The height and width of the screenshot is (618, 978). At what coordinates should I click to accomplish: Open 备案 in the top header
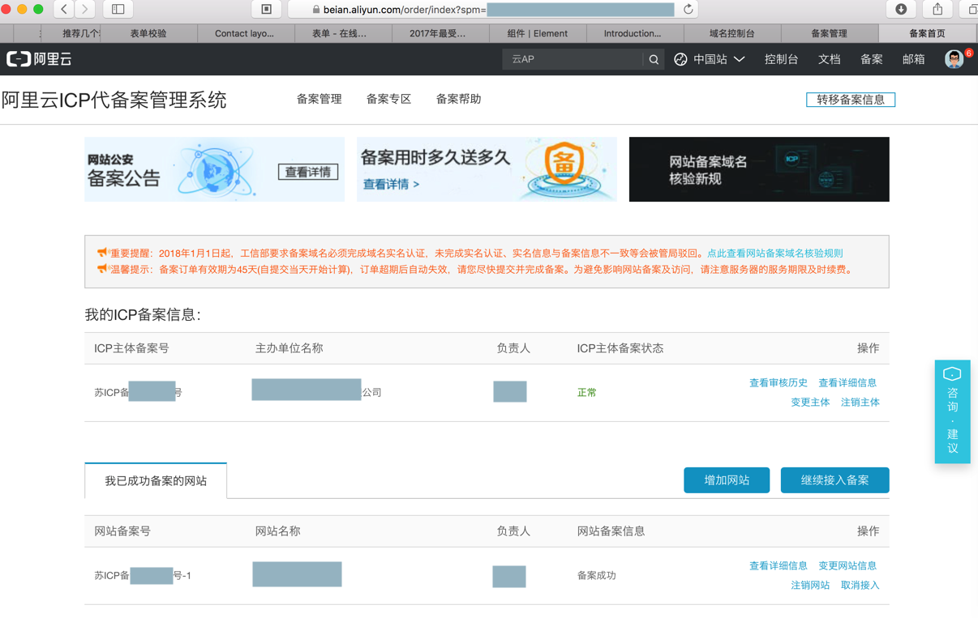click(x=871, y=59)
